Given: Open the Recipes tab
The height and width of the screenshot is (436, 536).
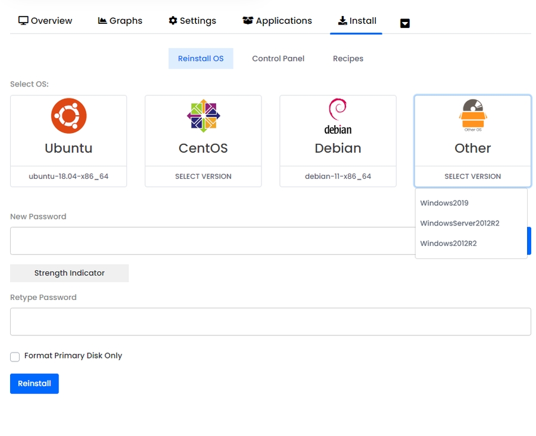Looking at the screenshot, I should [x=348, y=58].
